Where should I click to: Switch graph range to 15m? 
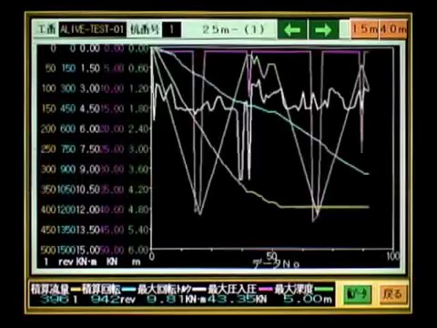pyautogui.click(x=364, y=29)
